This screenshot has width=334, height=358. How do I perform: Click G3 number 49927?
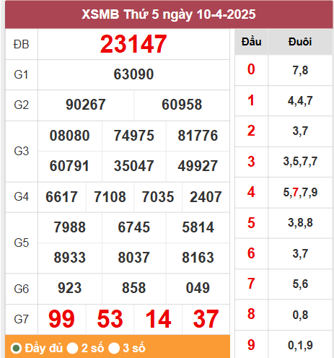[x=198, y=166]
